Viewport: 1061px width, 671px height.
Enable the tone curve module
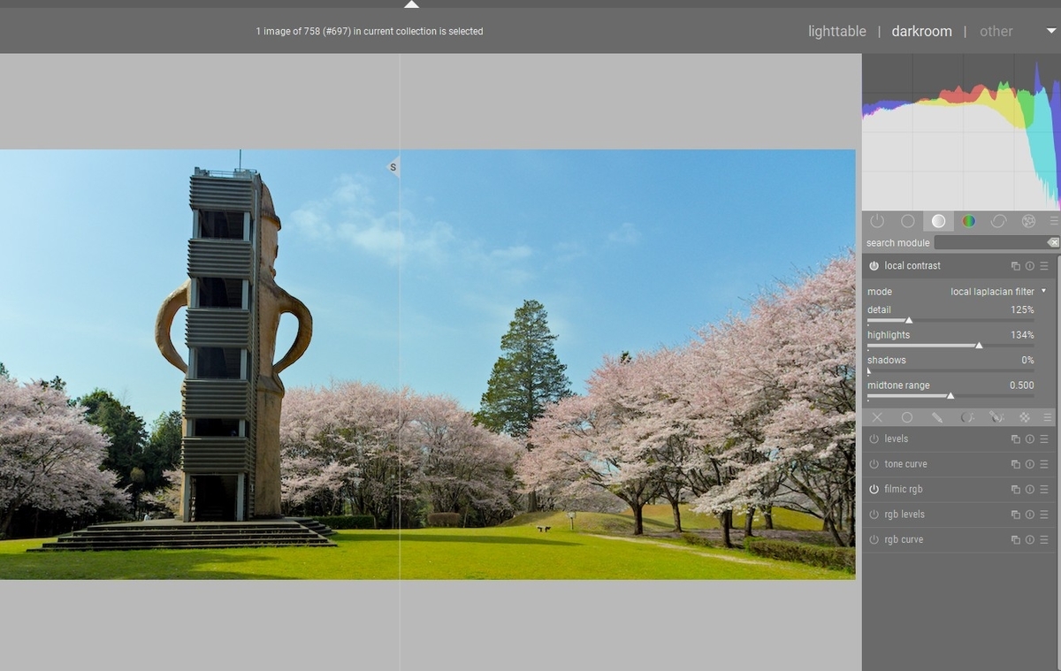(x=874, y=464)
